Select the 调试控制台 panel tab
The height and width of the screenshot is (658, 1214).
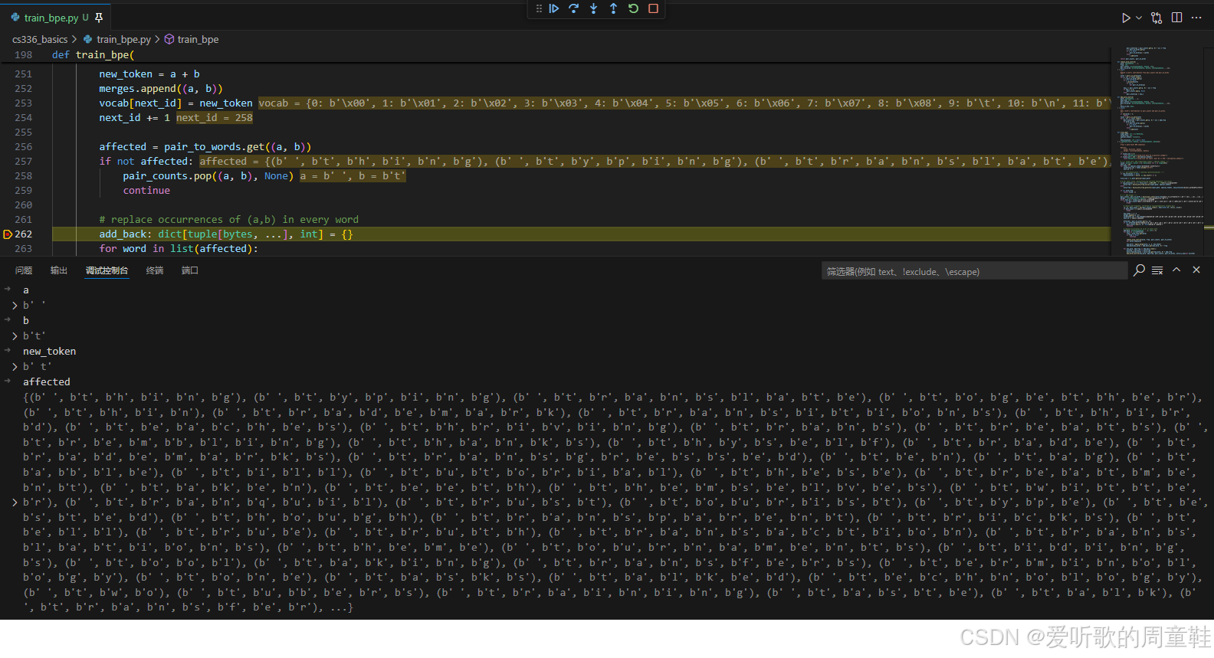pyautogui.click(x=107, y=270)
